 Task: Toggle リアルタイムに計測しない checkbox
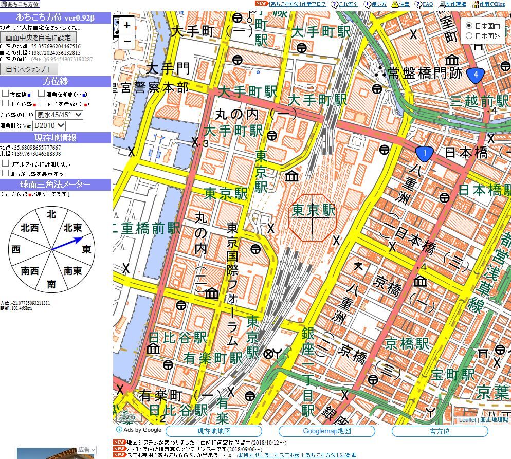pos(5,163)
